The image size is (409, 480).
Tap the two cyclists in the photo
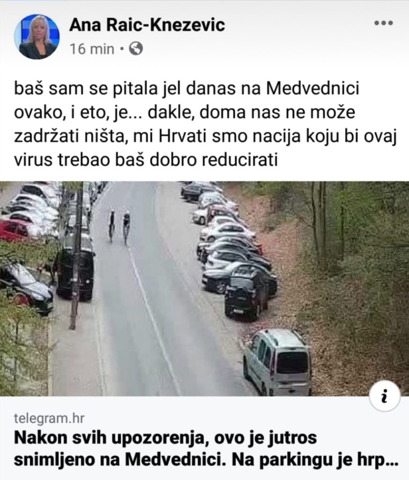pyautogui.click(x=120, y=226)
